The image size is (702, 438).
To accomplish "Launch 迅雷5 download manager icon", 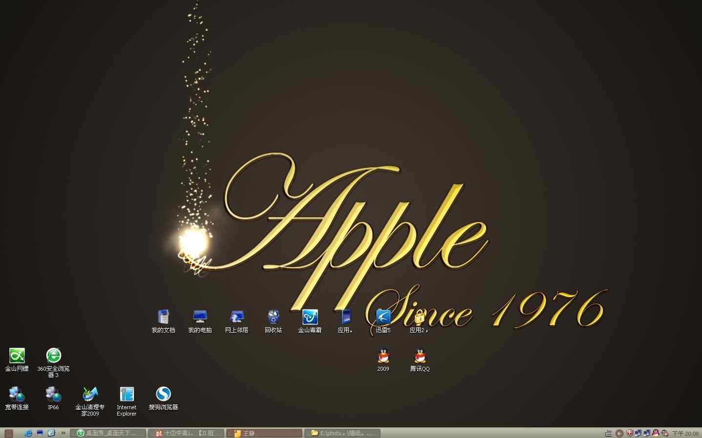I will pos(383,321).
